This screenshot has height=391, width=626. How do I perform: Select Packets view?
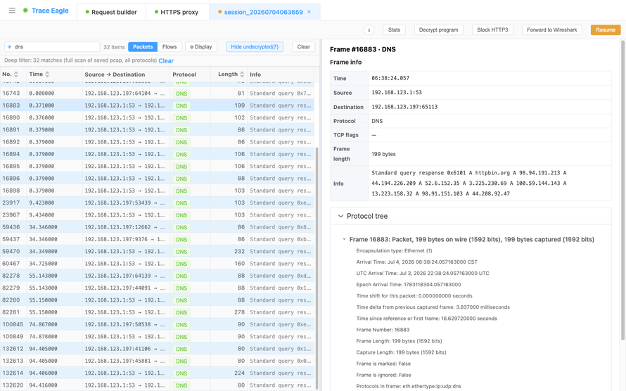click(143, 47)
